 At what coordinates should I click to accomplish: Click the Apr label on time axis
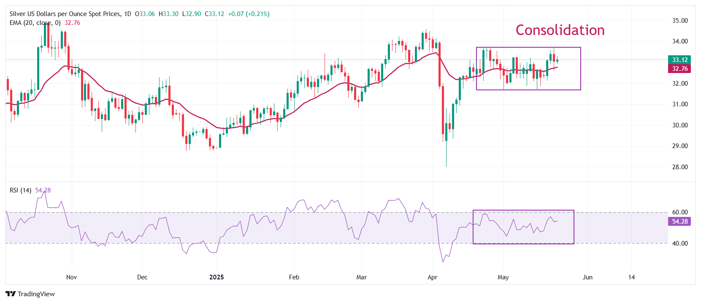[x=432, y=277]
